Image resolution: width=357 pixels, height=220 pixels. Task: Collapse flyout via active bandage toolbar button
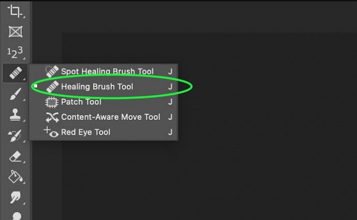click(x=16, y=73)
